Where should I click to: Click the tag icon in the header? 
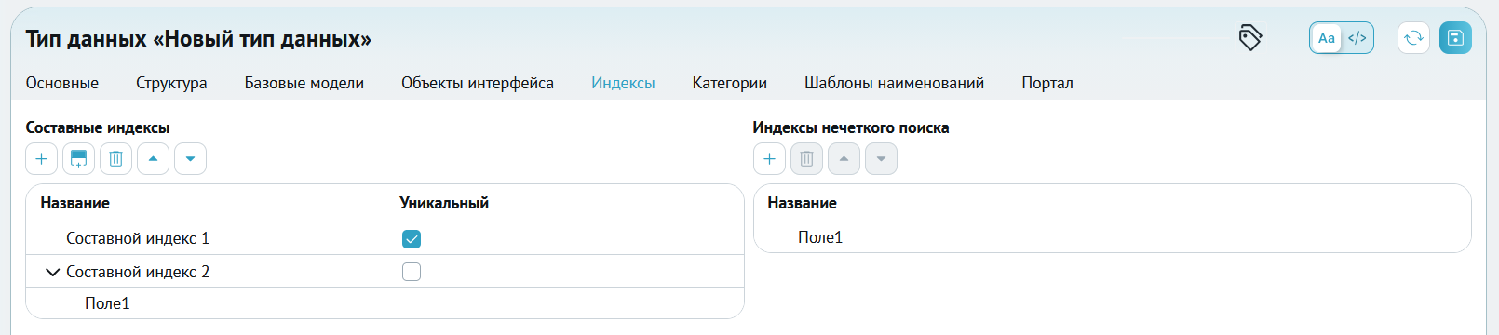(x=1249, y=38)
